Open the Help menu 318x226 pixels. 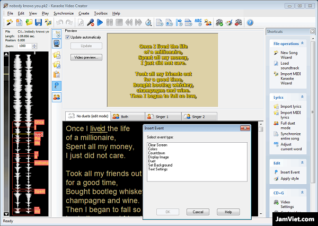click(116, 13)
